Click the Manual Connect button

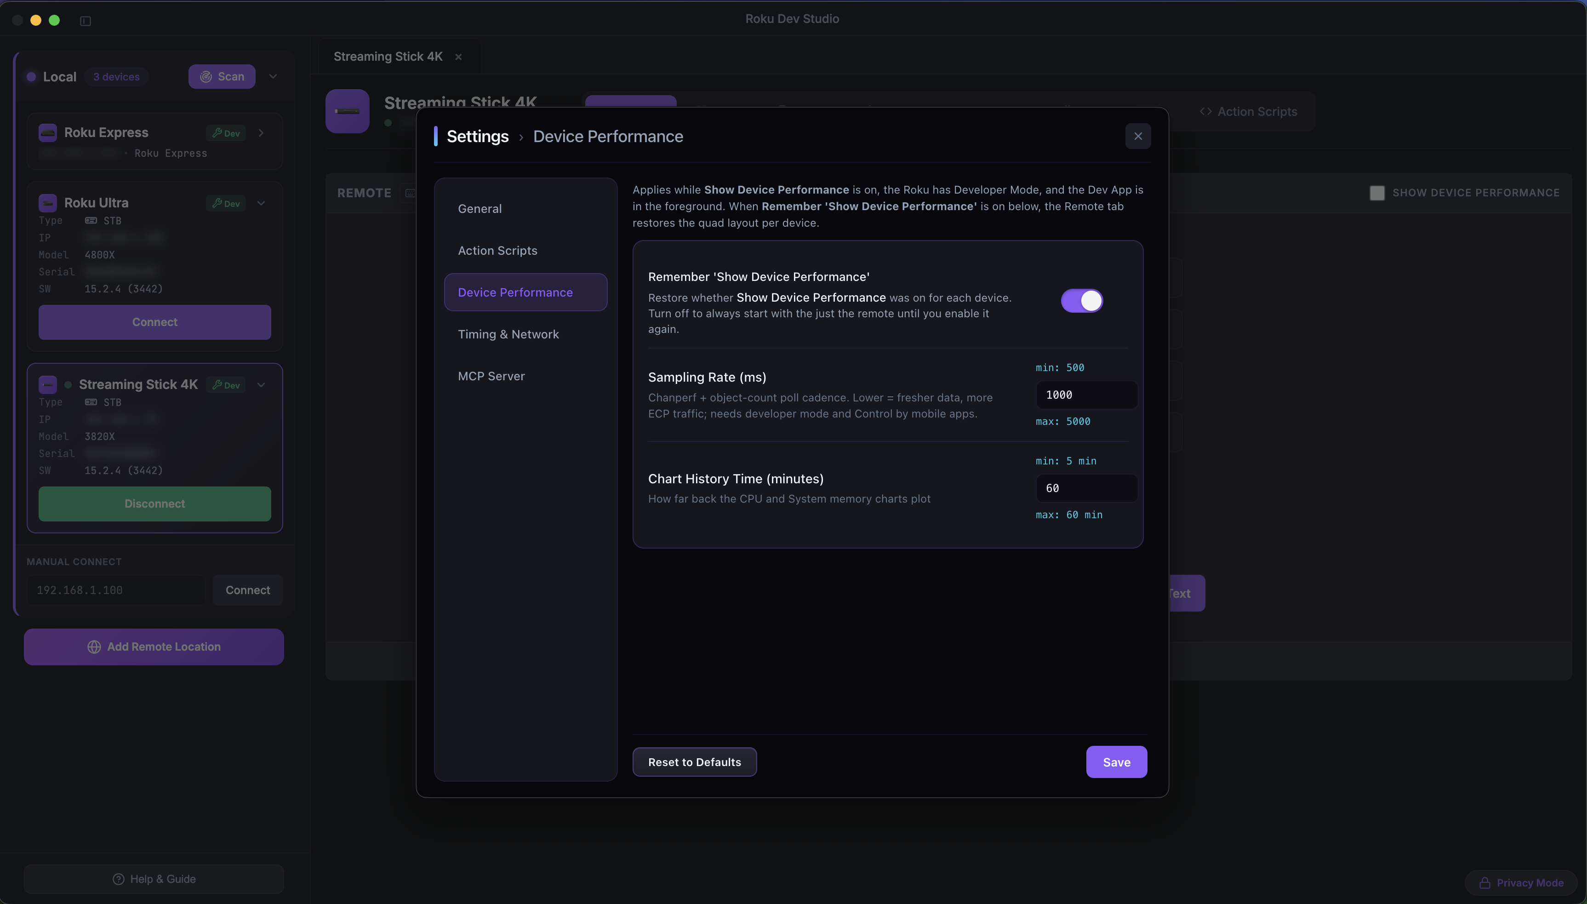[x=248, y=590]
